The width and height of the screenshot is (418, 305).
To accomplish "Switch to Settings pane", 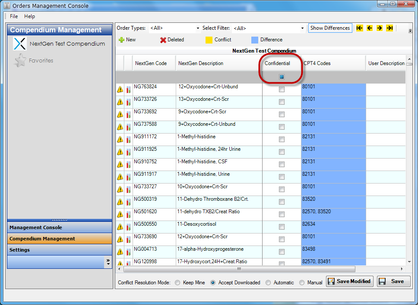I will pyautogui.click(x=60, y=250).
